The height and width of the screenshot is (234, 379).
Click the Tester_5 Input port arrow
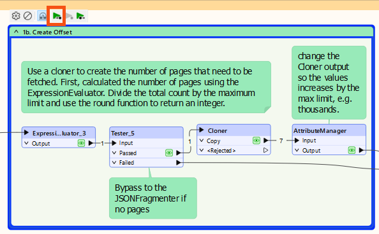pos(114,143)
